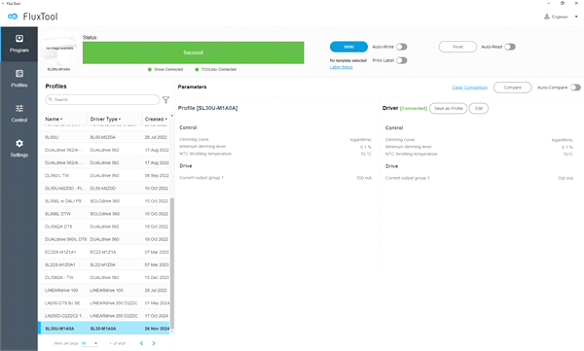Sort profiles by Driver Type column
Image resolution: width=584 pixels, height=351 pixels.
coord(105,120)
